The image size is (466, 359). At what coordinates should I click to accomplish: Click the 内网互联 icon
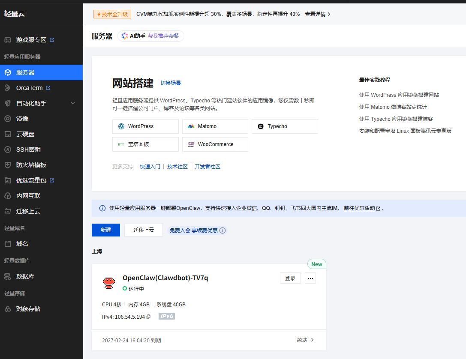coord(8,196)
